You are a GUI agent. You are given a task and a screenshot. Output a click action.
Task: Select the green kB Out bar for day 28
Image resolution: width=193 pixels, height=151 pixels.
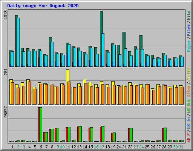click(165, 135)
